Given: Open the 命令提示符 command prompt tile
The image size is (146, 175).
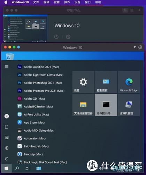Looking at the screenshot, I should coord(106,105).
